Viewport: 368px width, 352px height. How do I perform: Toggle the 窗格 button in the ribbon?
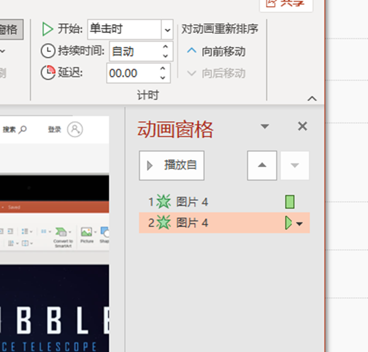tap(11, 29)
